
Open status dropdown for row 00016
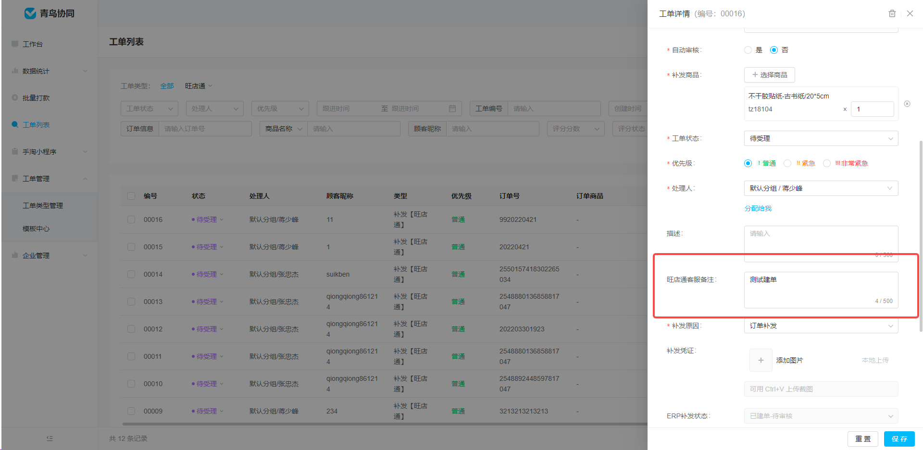pos(208,219)
